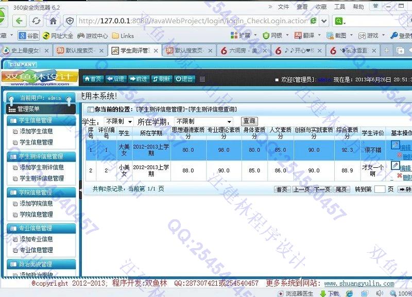
Task: Collapse the 学院信息管理 menu section
Action: [x=41, y=193]
